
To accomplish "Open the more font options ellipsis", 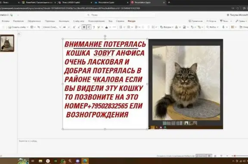I will point(115,27).
